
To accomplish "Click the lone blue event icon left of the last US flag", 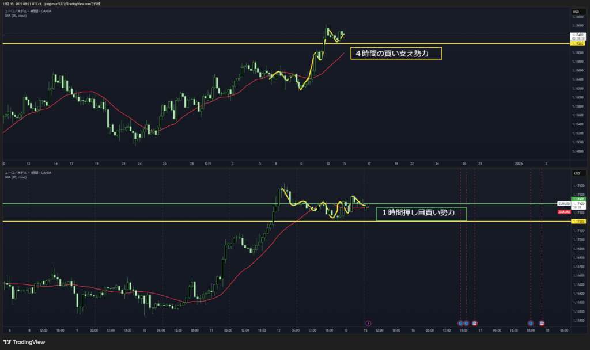I will (530, 323).
